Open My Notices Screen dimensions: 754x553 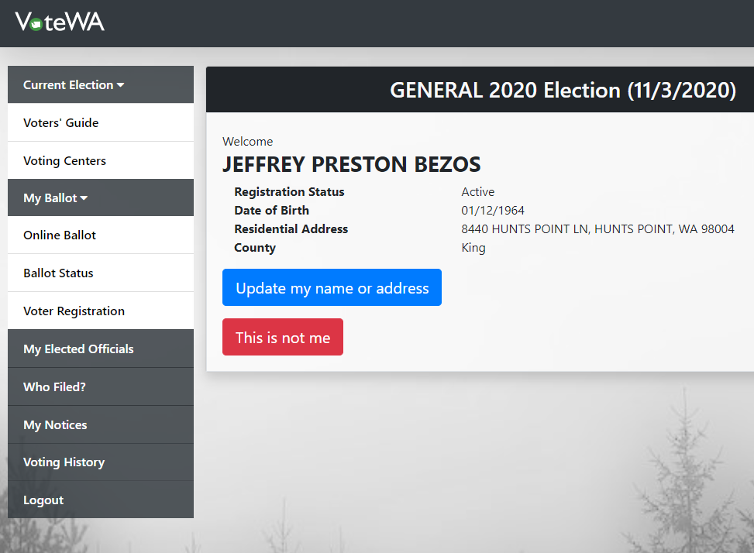click(x=101, y=424)
